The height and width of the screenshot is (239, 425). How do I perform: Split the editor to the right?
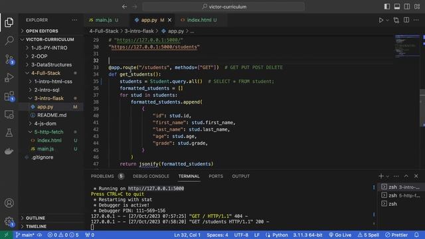point(406,20)
